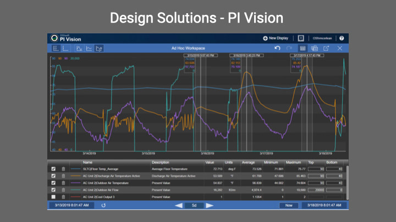The image size is (396, 222).
Task: Shift time range forward with right arrow
Action: [x=210, y=206]
